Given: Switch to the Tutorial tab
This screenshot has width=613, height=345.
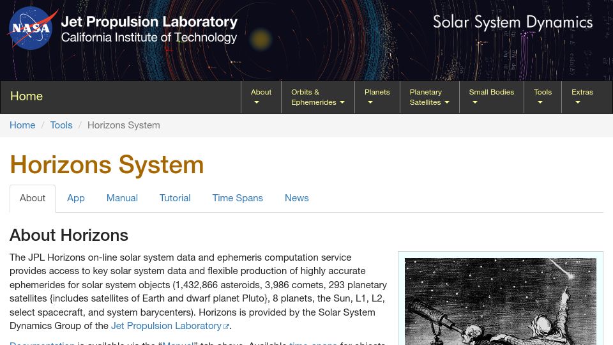Looking at the screenshot, I should [x=175, y=198].
